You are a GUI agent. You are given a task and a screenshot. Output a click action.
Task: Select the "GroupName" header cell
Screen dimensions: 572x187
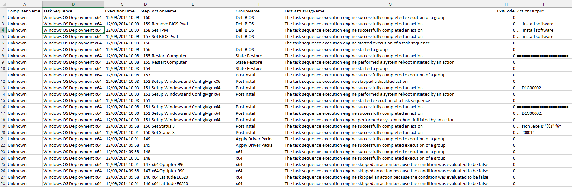pyautogui.click(x=259, y=11)
